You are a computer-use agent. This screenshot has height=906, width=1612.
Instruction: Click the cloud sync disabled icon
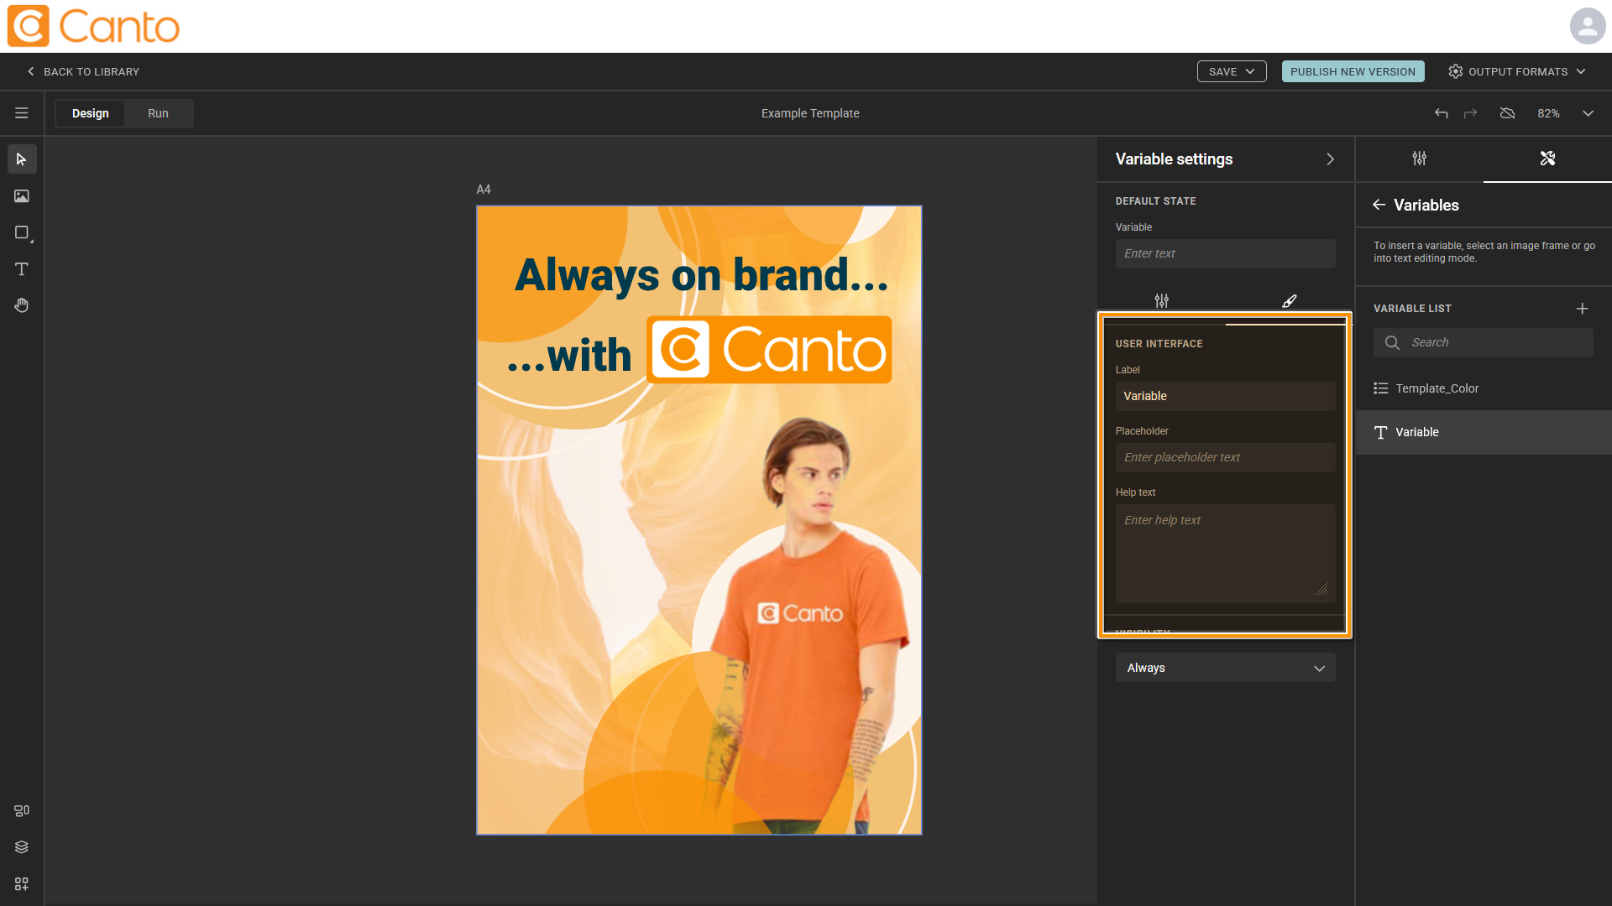[1507, 113]
